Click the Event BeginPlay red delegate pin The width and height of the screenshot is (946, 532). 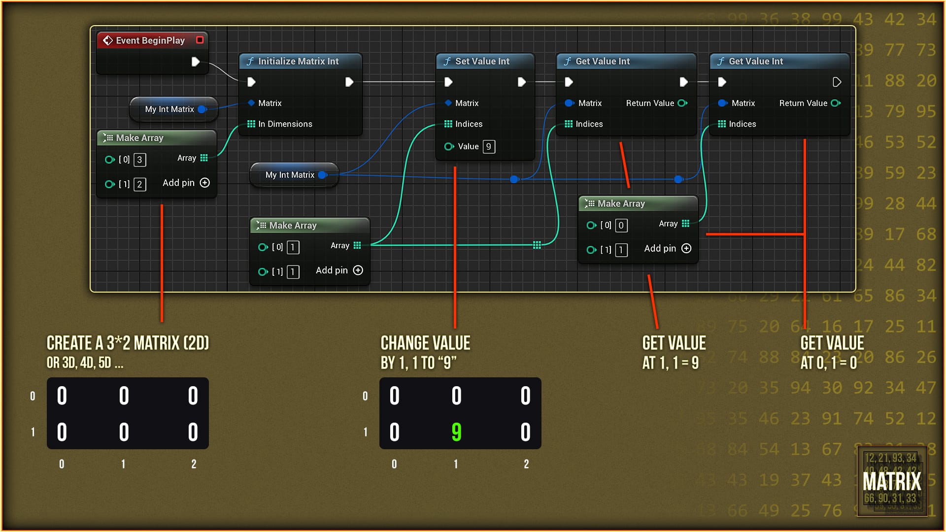(x=200, y=40)
